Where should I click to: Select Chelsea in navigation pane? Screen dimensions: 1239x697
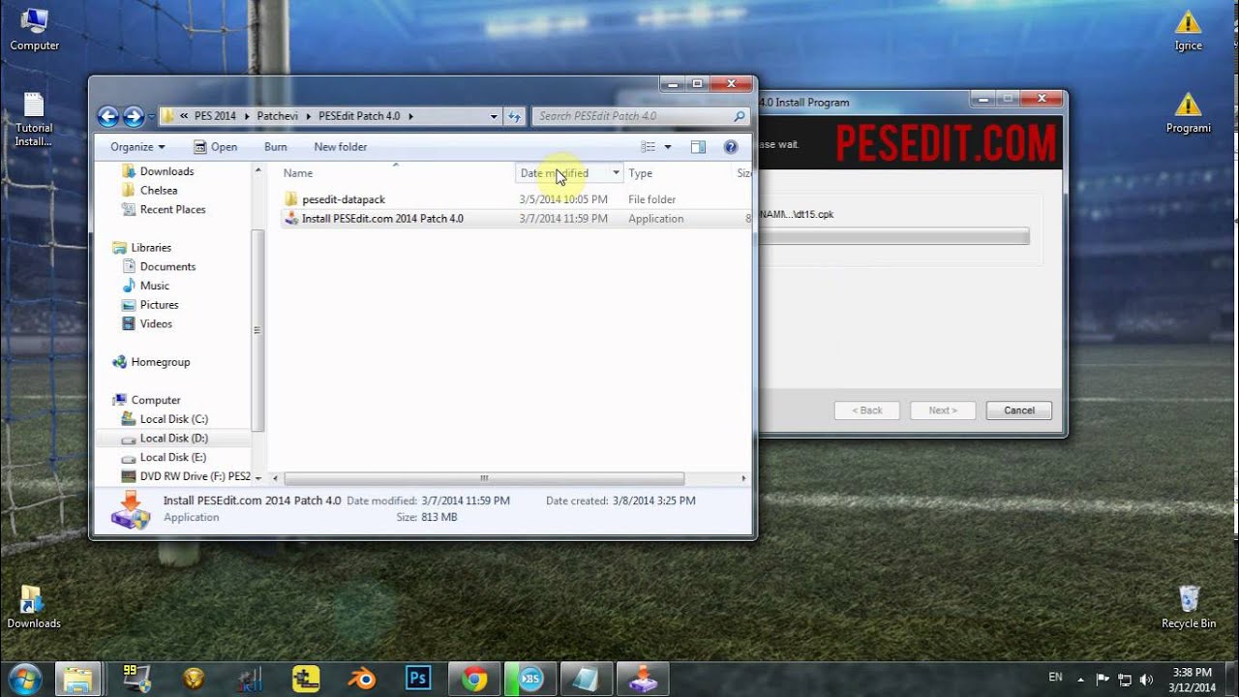[x=159, y=191]
